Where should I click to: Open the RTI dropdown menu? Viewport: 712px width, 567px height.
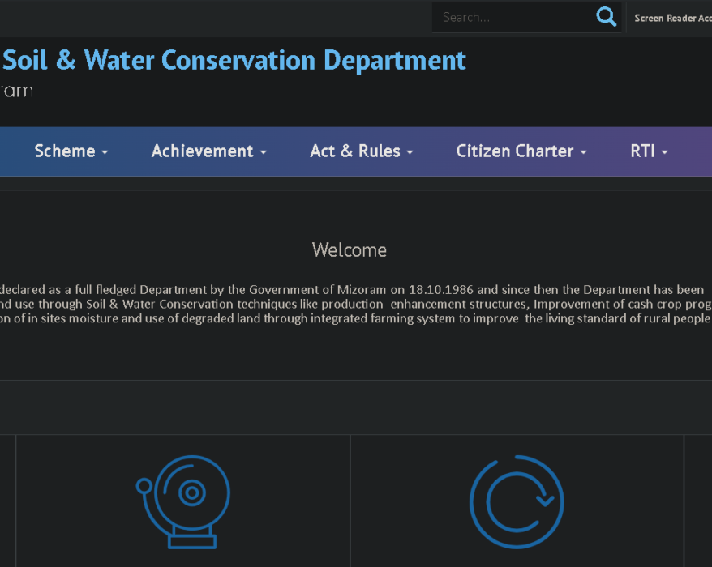(649, 151)
